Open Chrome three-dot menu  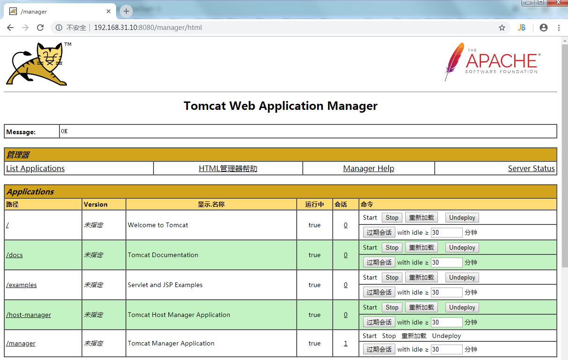click(559, 28)
